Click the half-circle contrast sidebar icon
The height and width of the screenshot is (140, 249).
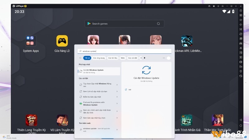coord(241,62)
